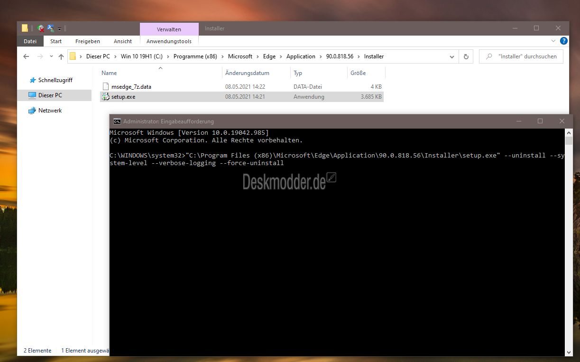Image resolution: width=580 pixels, height=362 pixels.
Task: Refresh the Installer folder view
Action: (466, 56)
